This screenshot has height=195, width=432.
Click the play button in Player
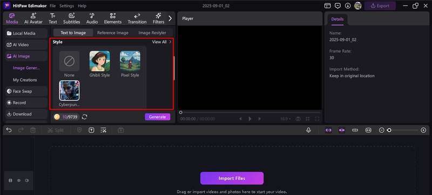coord(250,119)
